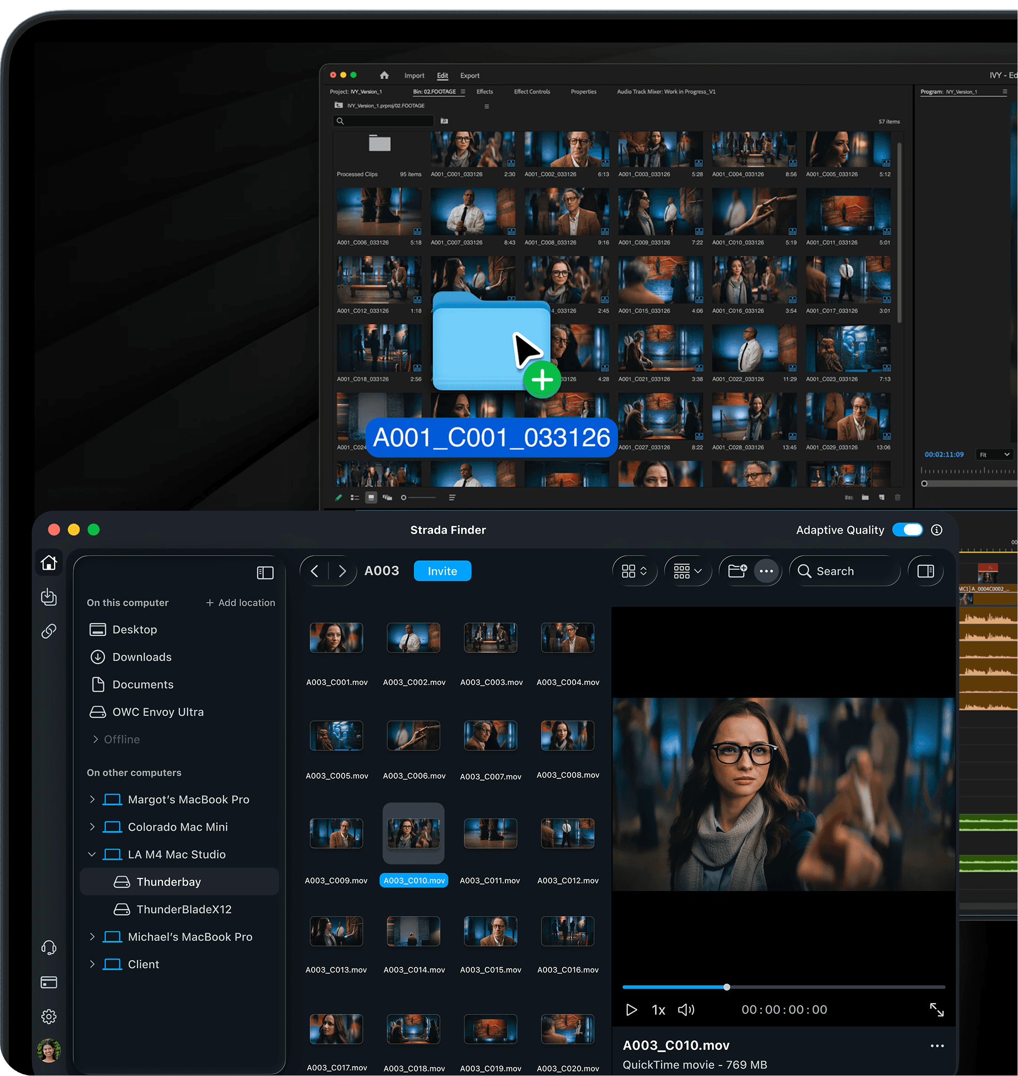Open the link icon in Strada sidebar

[49, 631]
